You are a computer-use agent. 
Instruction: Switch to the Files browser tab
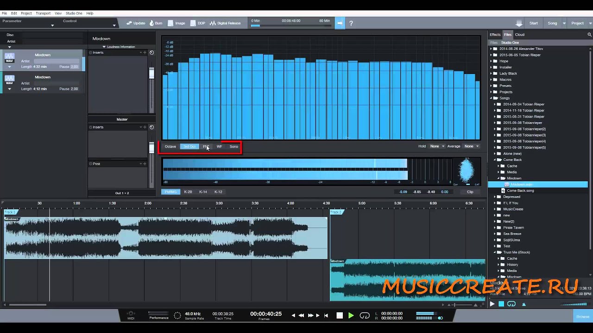click(508, 35)
